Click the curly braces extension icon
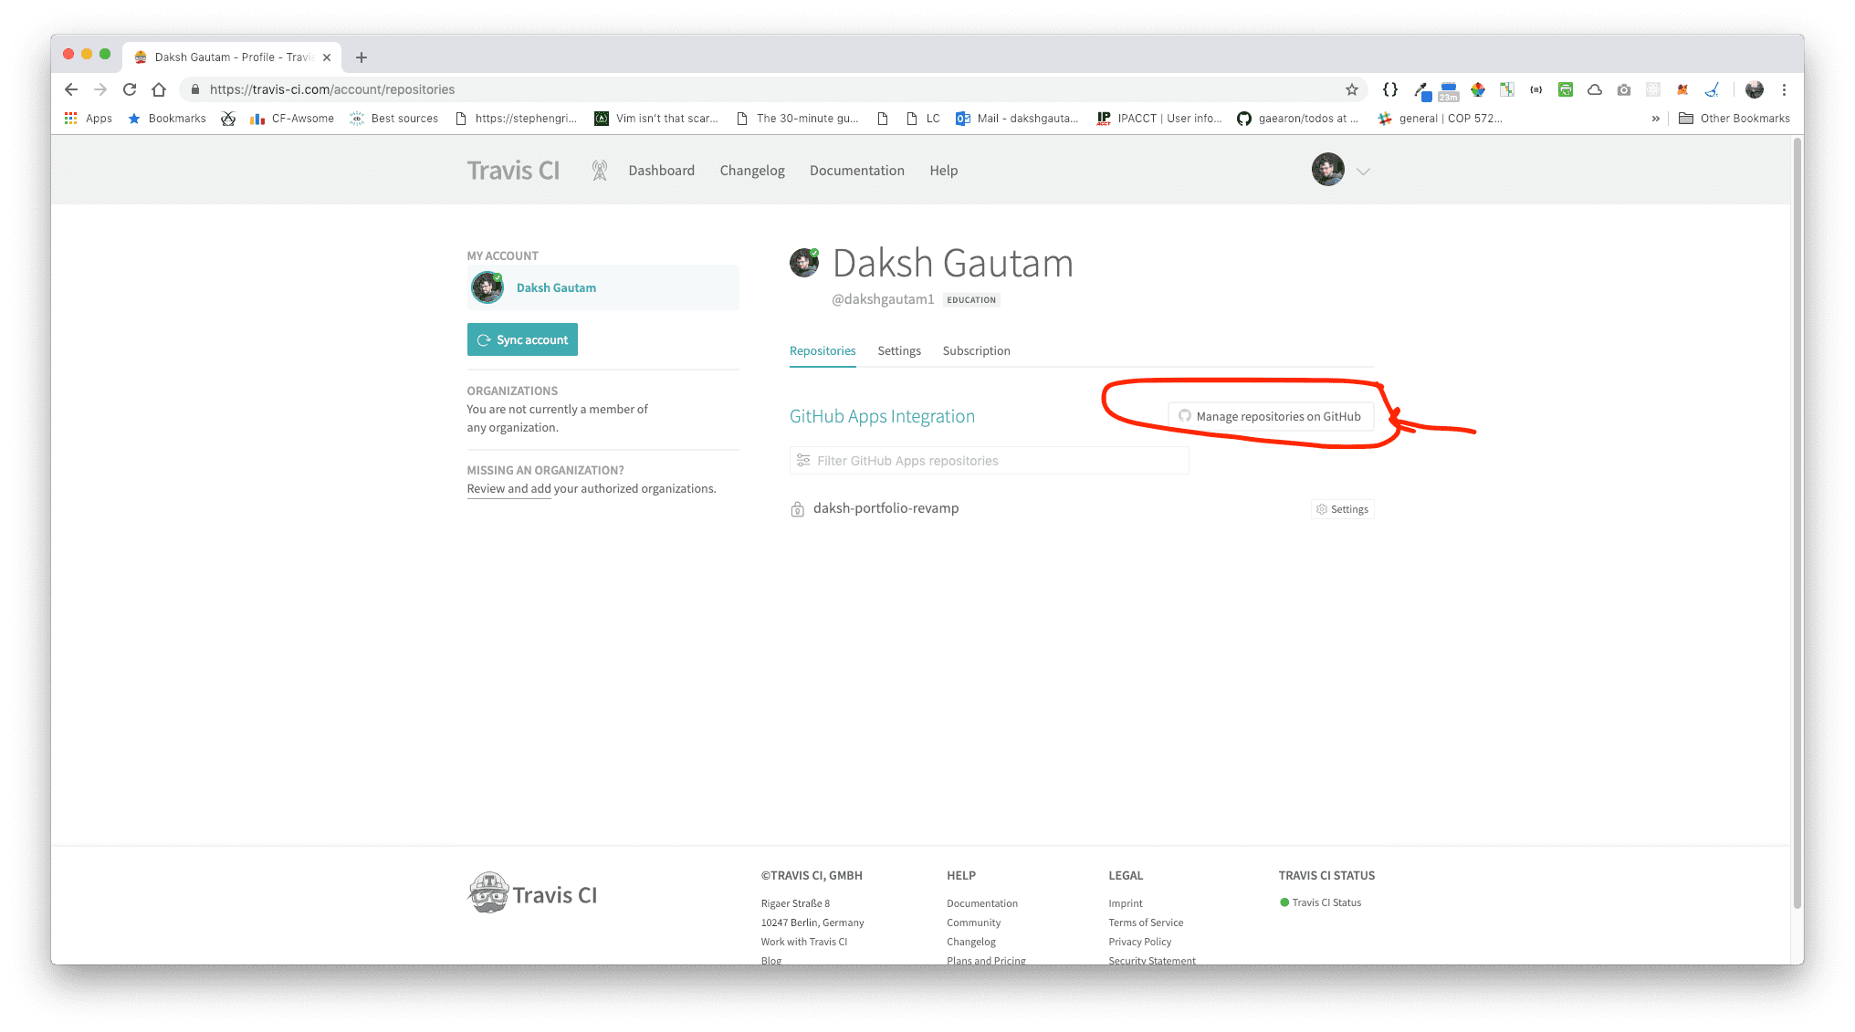This screenshot has height=1032, width=1855. [1390, 89]
